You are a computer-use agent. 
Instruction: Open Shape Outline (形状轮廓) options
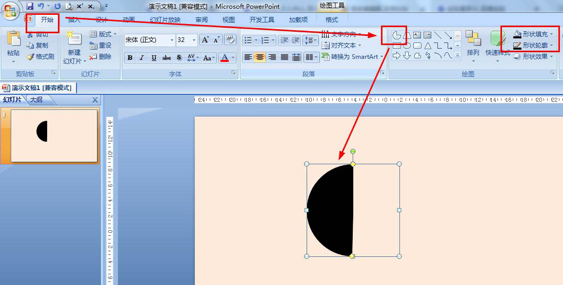pos(533,46)
